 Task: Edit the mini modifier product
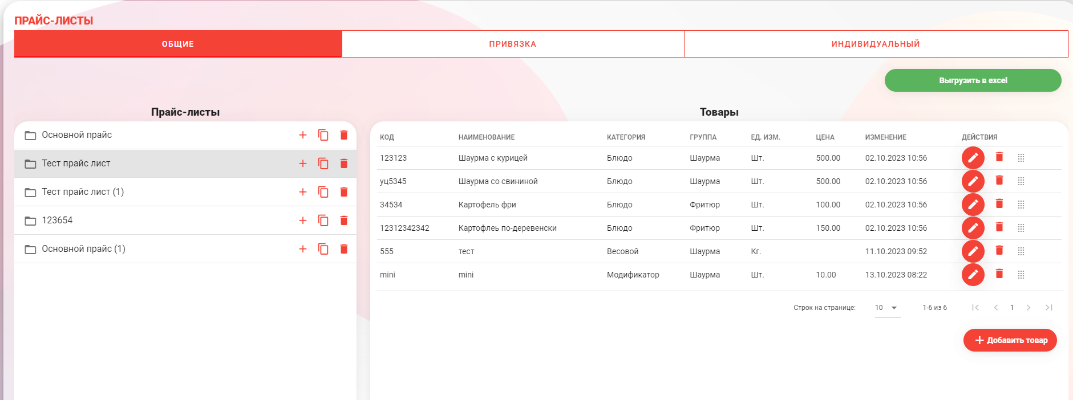(973, 275)
